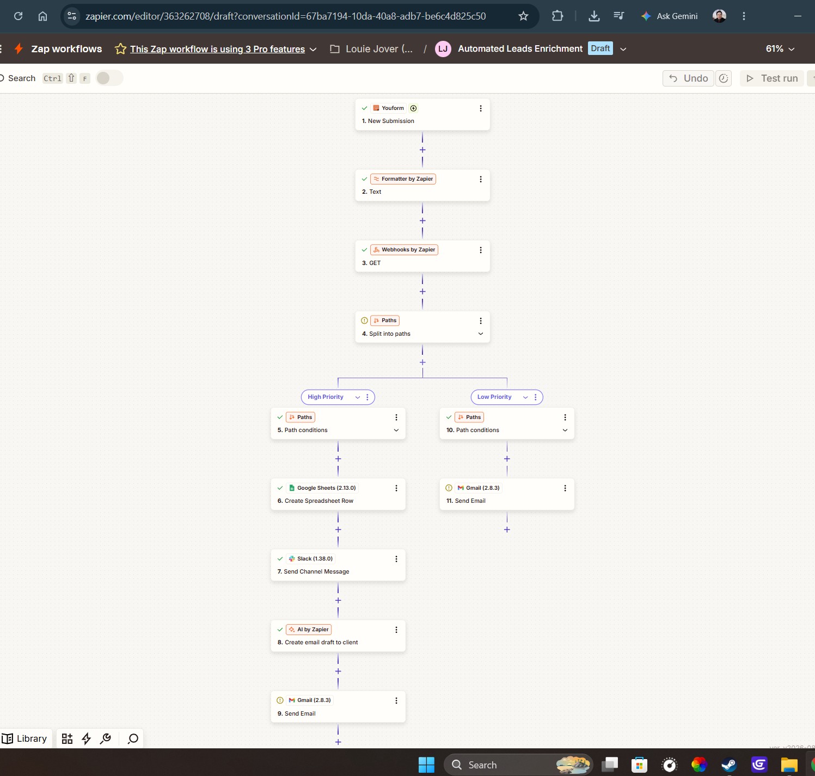This screenshot has height=776, width=815.
Task: Open the Chrome three-dot menu
Action: click(x=744, y=16)
